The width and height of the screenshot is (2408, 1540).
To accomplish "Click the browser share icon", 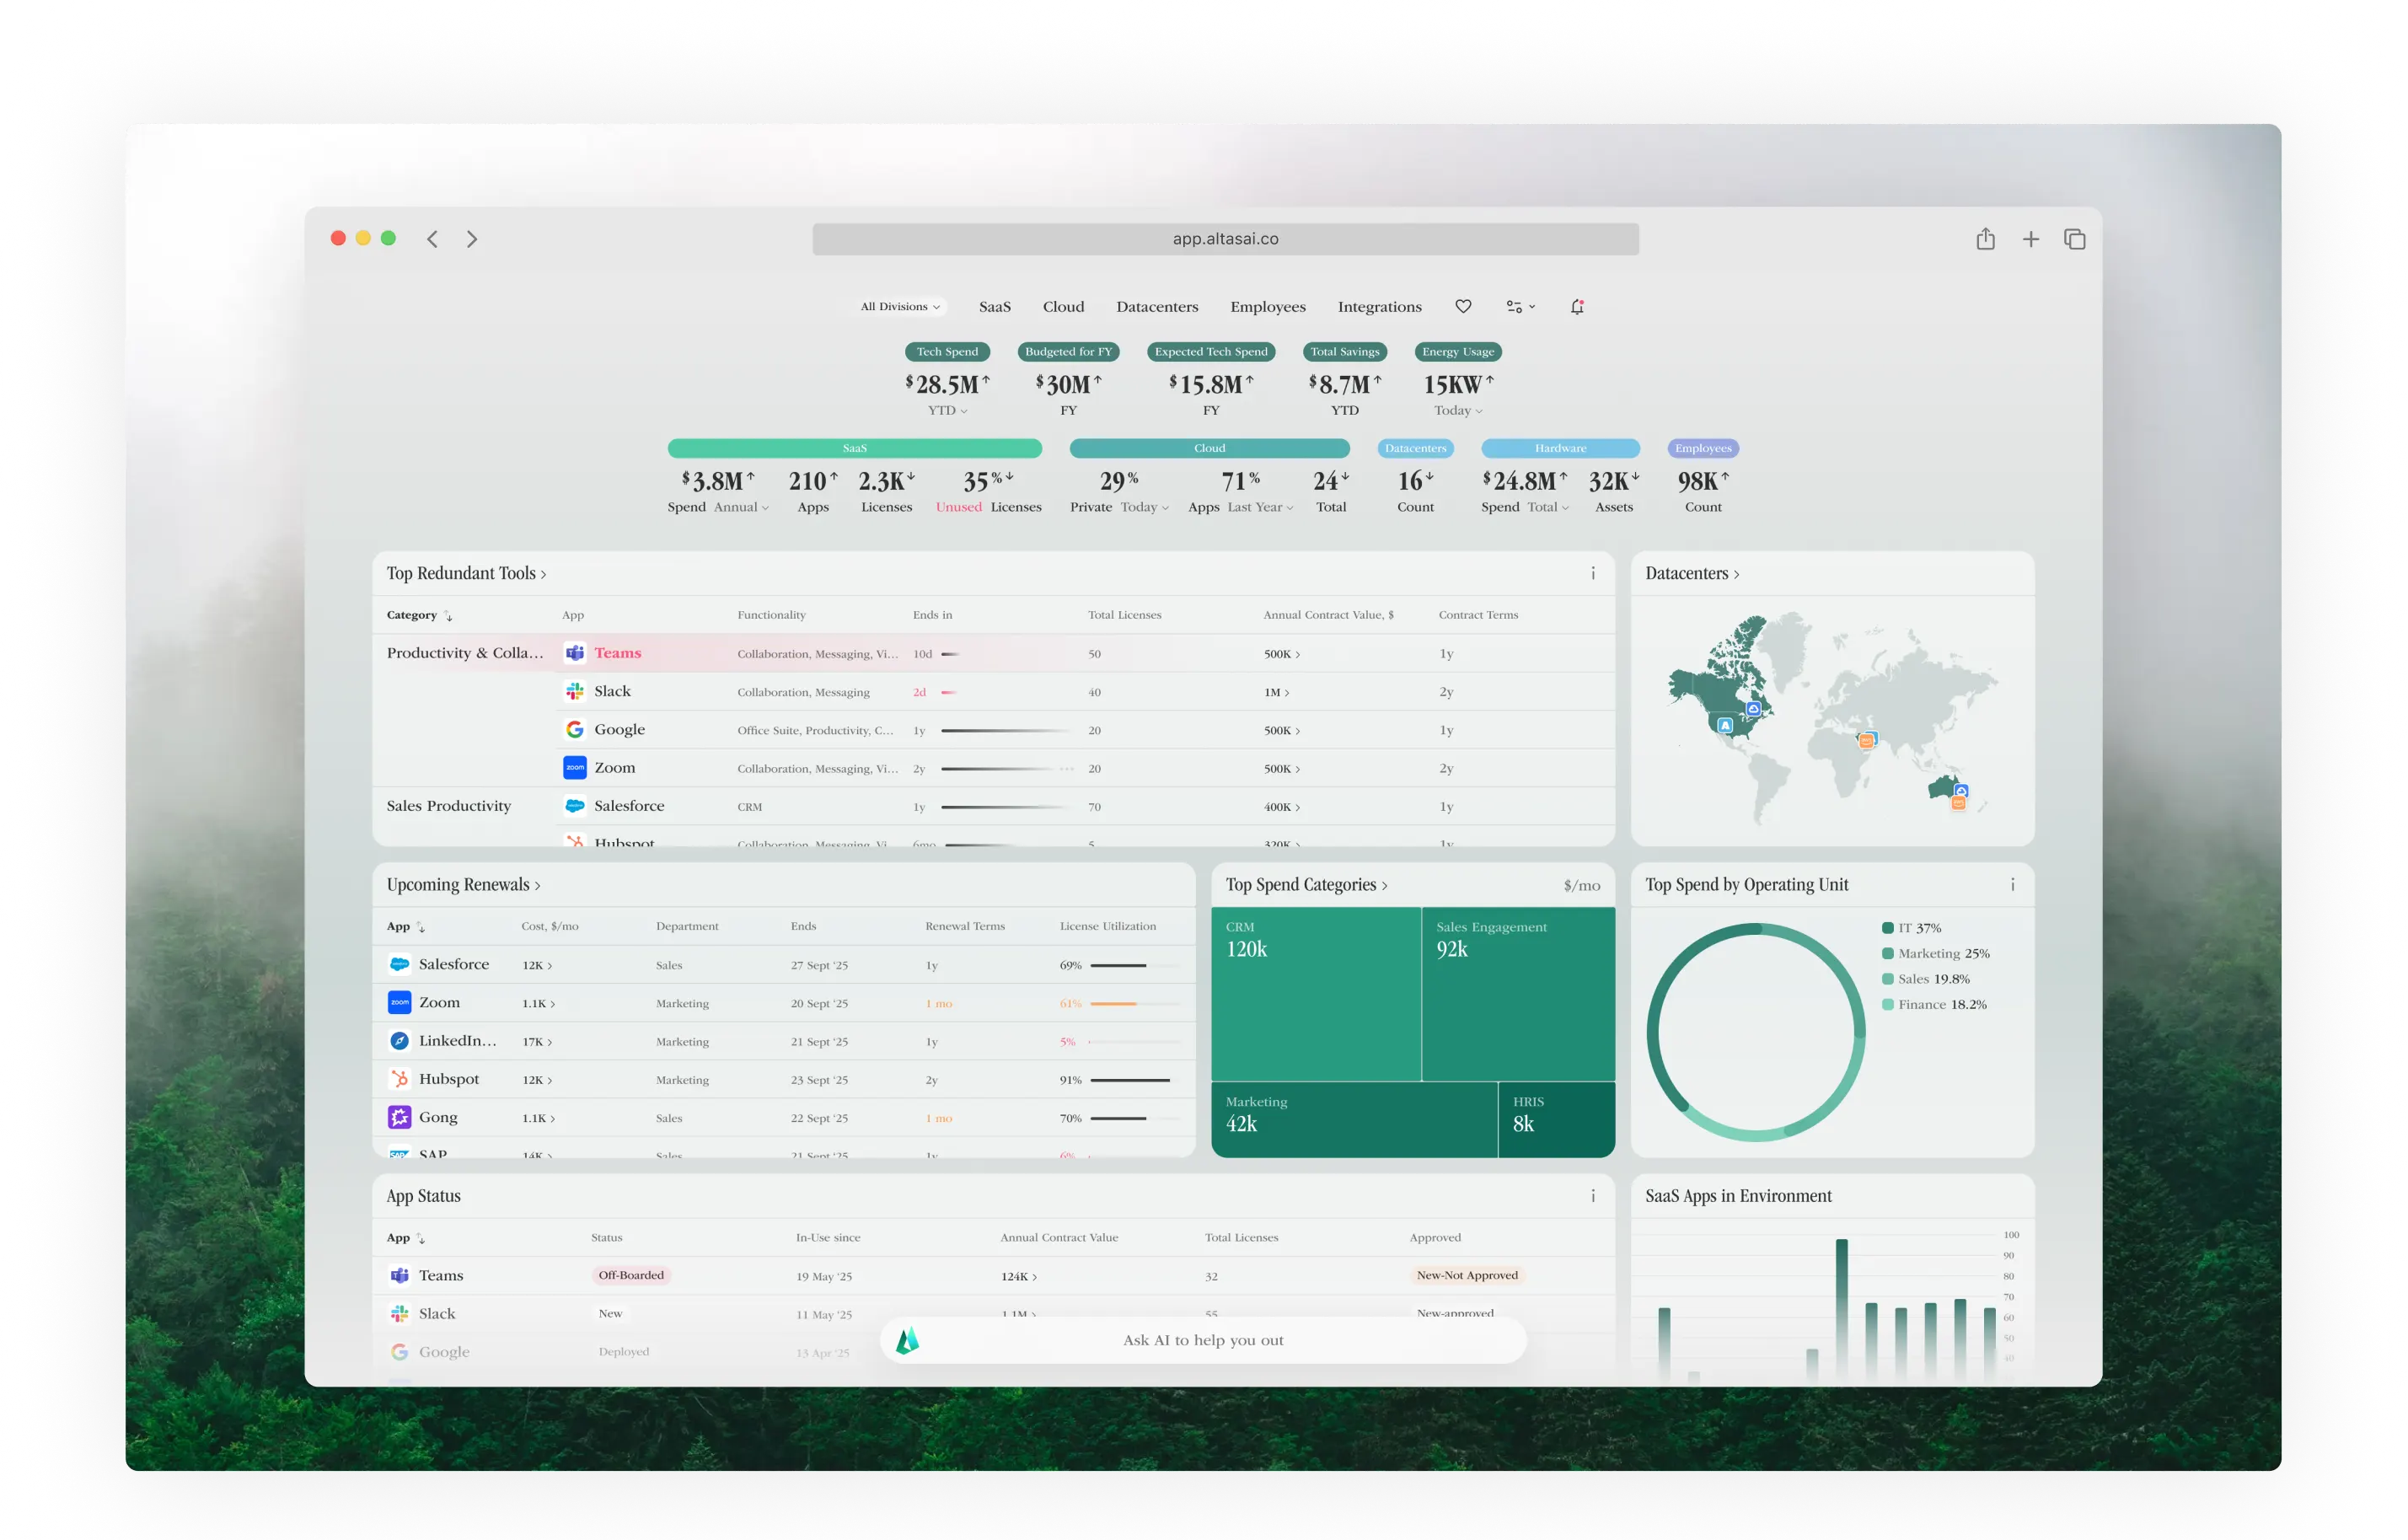I will point(1985,239).
